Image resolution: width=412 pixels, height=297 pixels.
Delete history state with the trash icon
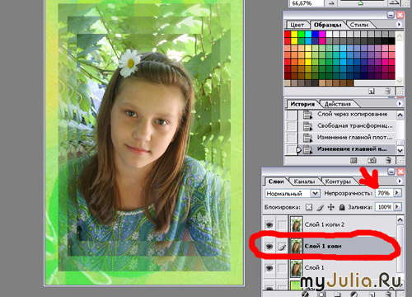tap(388, 160)
